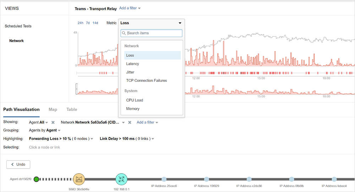Click the IP Address c2dc86 hop node
The width and height of the screenshot is (355, 192).
[x=249, y=179]
